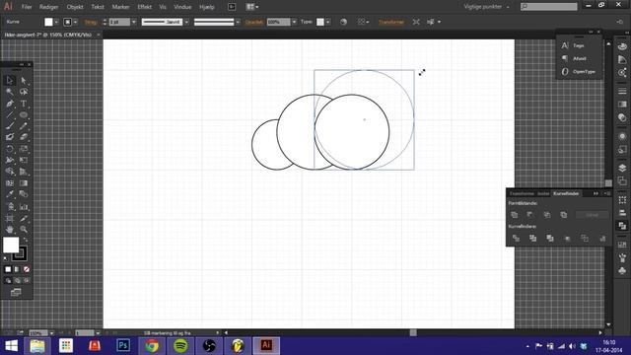The width and height of the screenshot is (631, 355).
Task: Select the Lasso tool
Action: 24,92
